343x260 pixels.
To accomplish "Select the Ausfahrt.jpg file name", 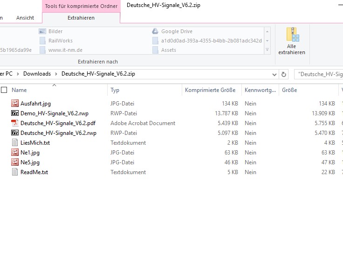I will tap(35, 103).
